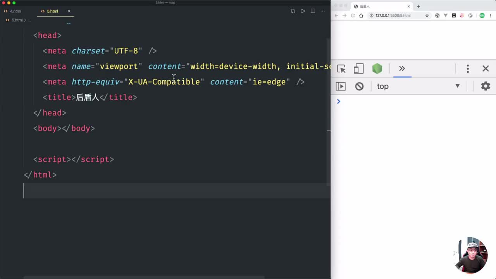The width and height of the screenshot is (496, 279).
Task: Go to the browser home page
Action: [x=361, y=15]
